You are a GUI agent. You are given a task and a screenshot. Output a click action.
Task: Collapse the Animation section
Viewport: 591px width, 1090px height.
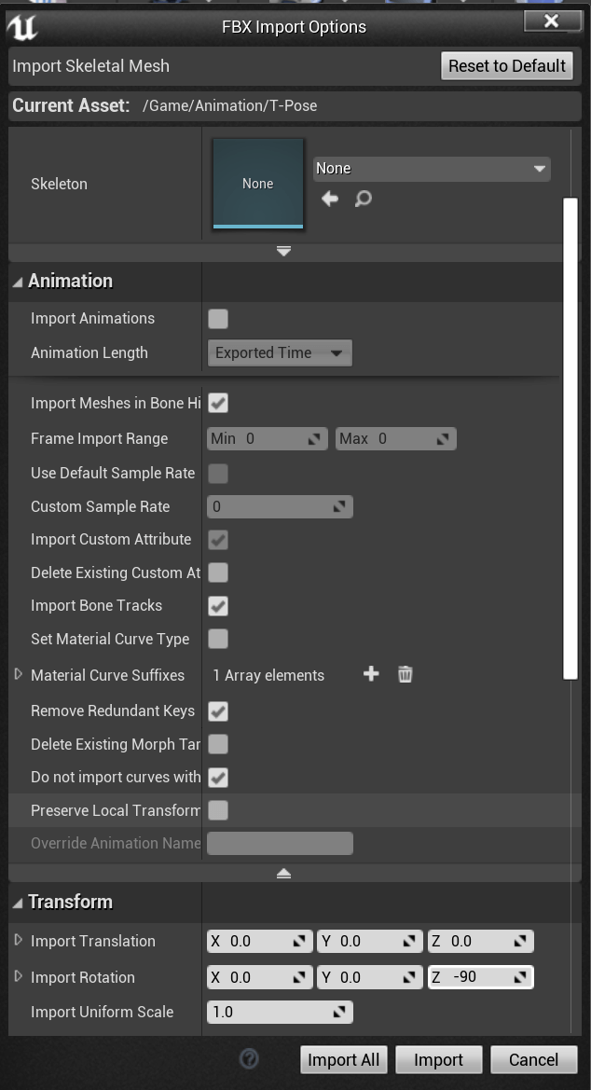click(18, 282)
